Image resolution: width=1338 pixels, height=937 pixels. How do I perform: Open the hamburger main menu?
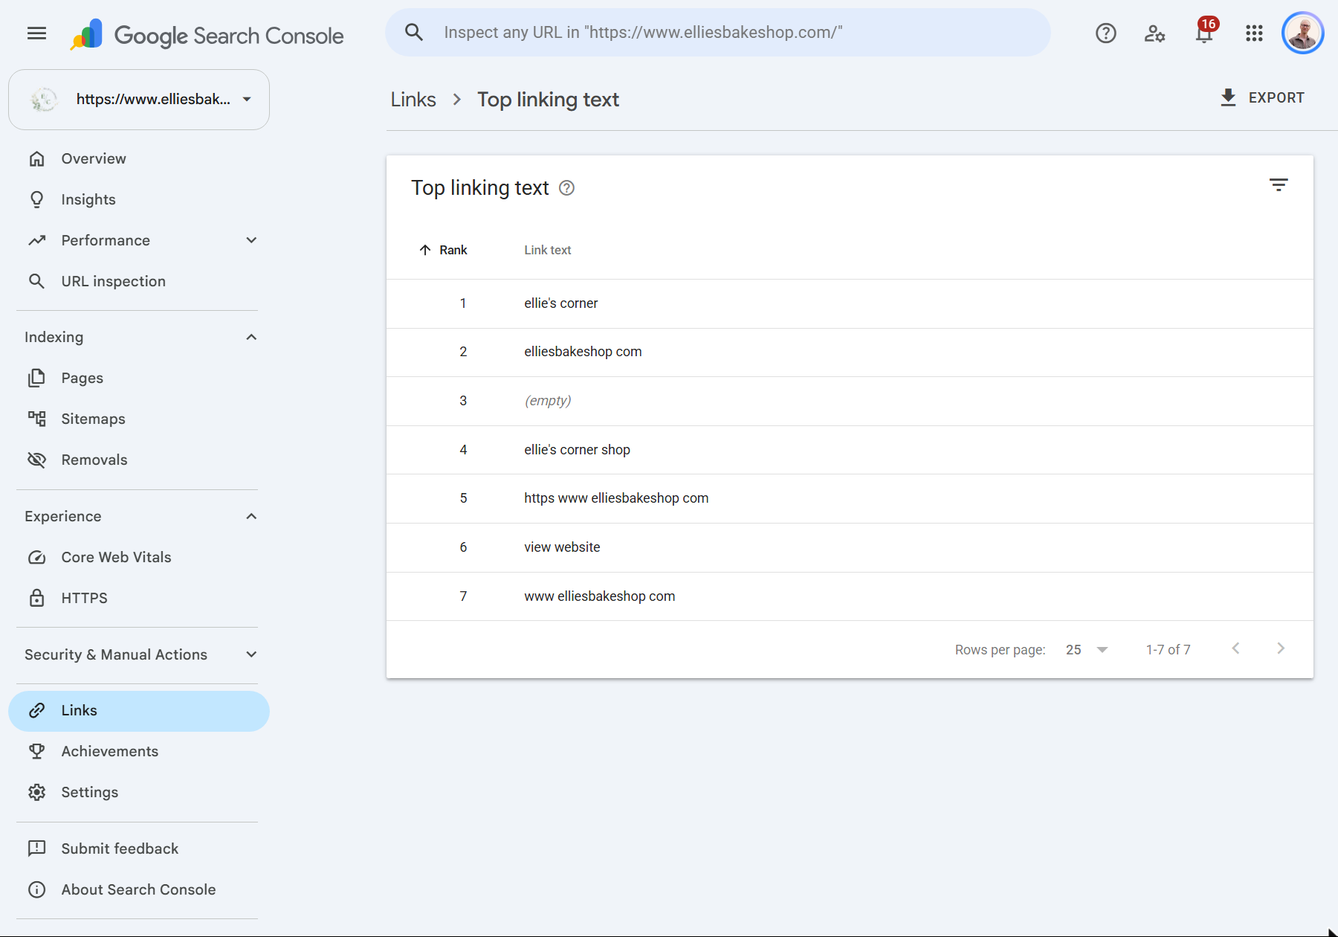[36, 33]
